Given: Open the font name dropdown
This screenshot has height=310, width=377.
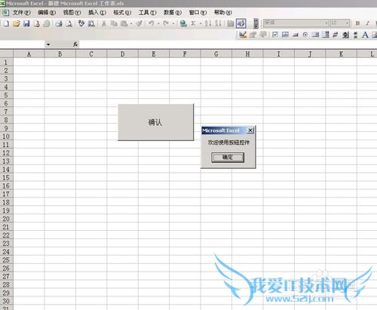Looking at the screenshot, I should [x=326, y=23].
